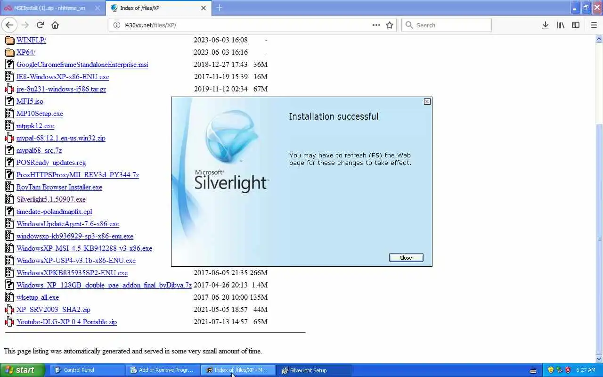Click the MFI5.iso link
This screenshot has height=377, width=603.
point(30,101)
